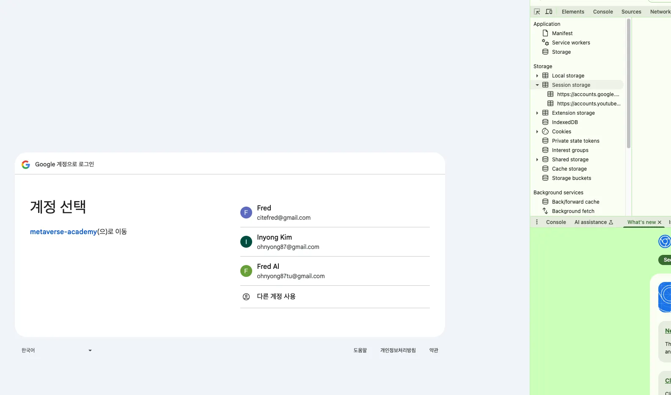The height and width of the screenshot is (395, 671).
Task: Click the Application sidebar vertical scrollbar
Action: (x=629, y=84)
